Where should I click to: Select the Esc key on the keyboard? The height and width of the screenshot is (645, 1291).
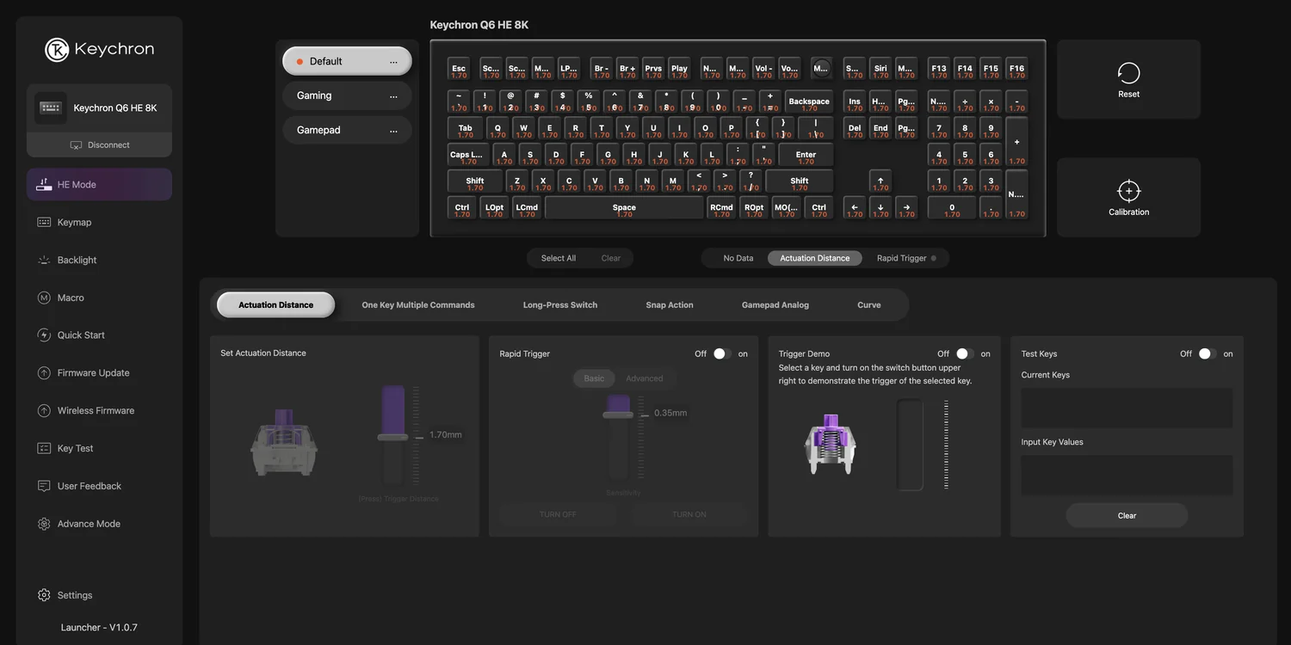(459, 70)
